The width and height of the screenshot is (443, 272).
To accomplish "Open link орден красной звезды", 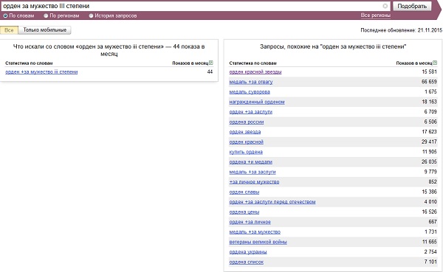I will (x=255, y=72).
